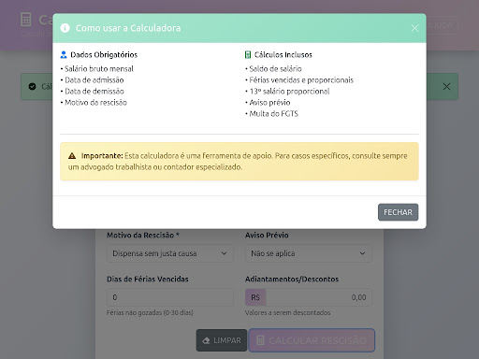The image size is (479, 359).
Task: Click the 'Férias não gozadas (0-30 dias)' hint
Action: coord(150,312)
